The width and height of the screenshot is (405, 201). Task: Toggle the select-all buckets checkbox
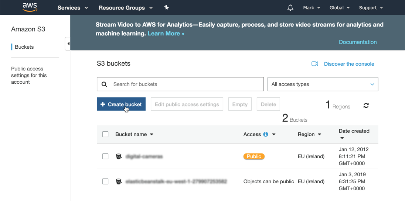(x=105, y=134)
